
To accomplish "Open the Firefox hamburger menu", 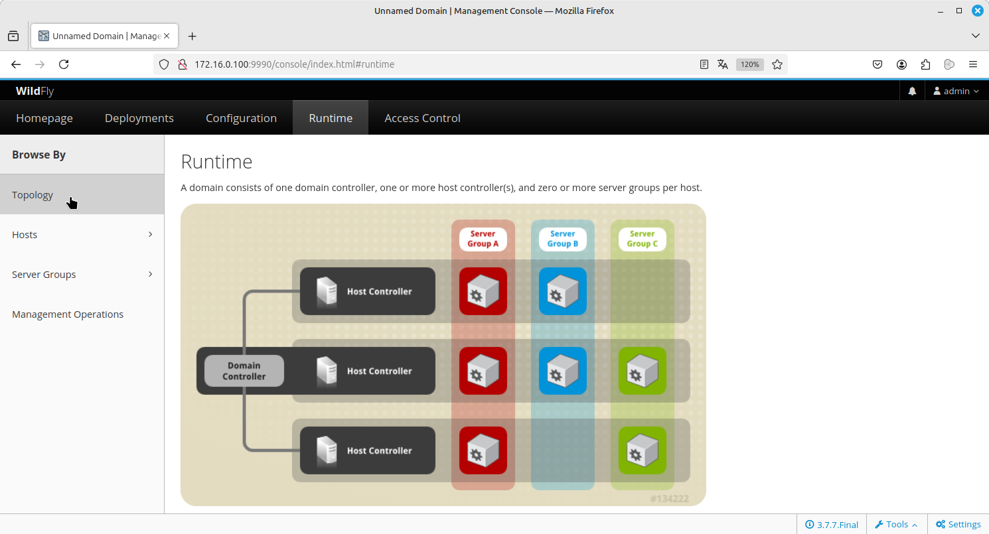I will [973, 64].
